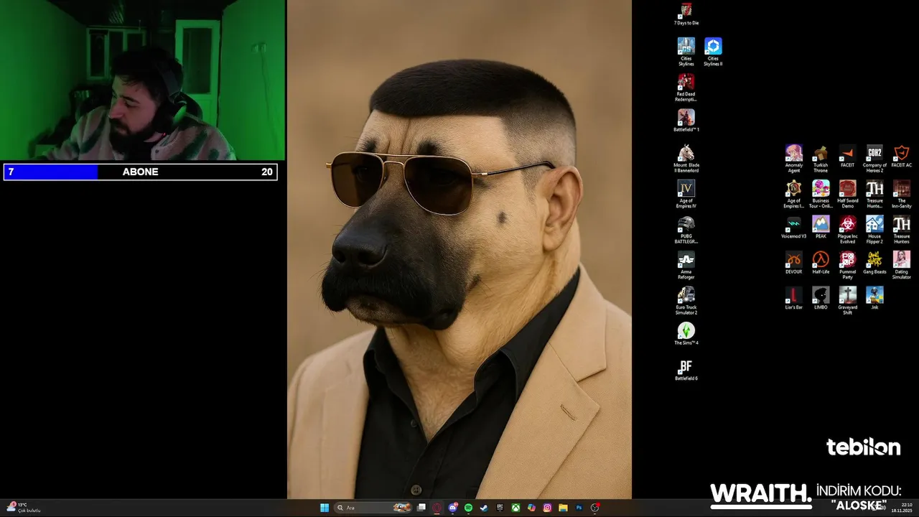Select the Business Tour Online icon
This screenshot has width=919, height=517.
[x=821, y=194]
